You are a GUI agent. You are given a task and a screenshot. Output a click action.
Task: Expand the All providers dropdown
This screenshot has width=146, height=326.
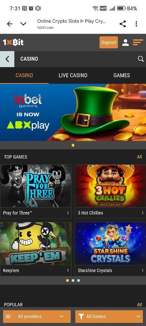(37, 316)
